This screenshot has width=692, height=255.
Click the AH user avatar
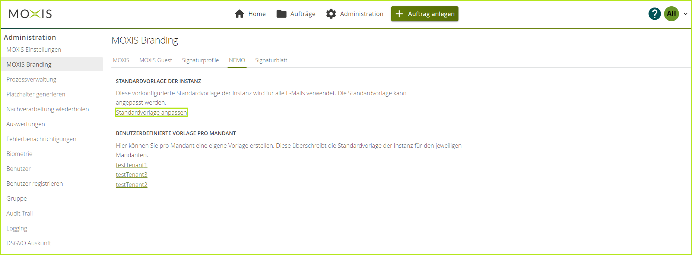pyautogui.click(x=671, y=14)
